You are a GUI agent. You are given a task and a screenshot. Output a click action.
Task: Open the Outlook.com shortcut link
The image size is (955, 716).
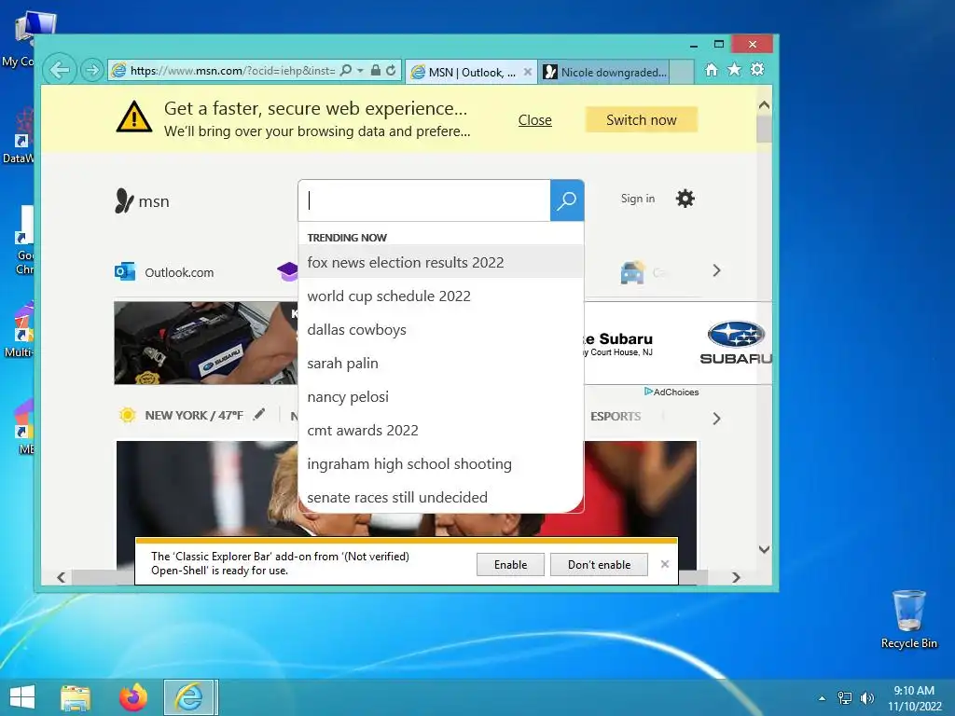[x=179, y=273]
